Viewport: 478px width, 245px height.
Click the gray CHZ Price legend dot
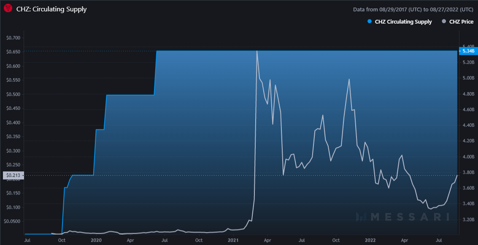point(443,21)
